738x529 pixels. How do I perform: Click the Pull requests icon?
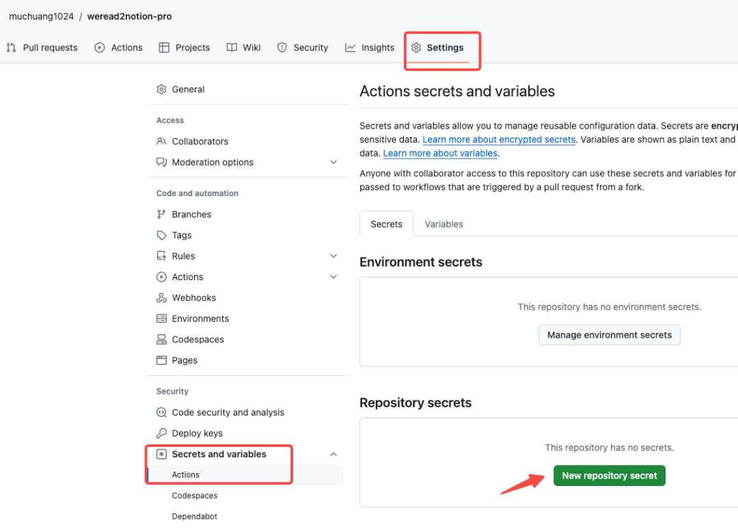pyautogui.click(x=12, y=48)
